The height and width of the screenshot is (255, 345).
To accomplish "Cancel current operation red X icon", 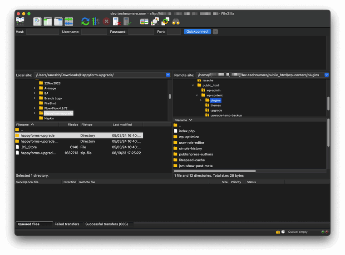I will coord(107,22).
